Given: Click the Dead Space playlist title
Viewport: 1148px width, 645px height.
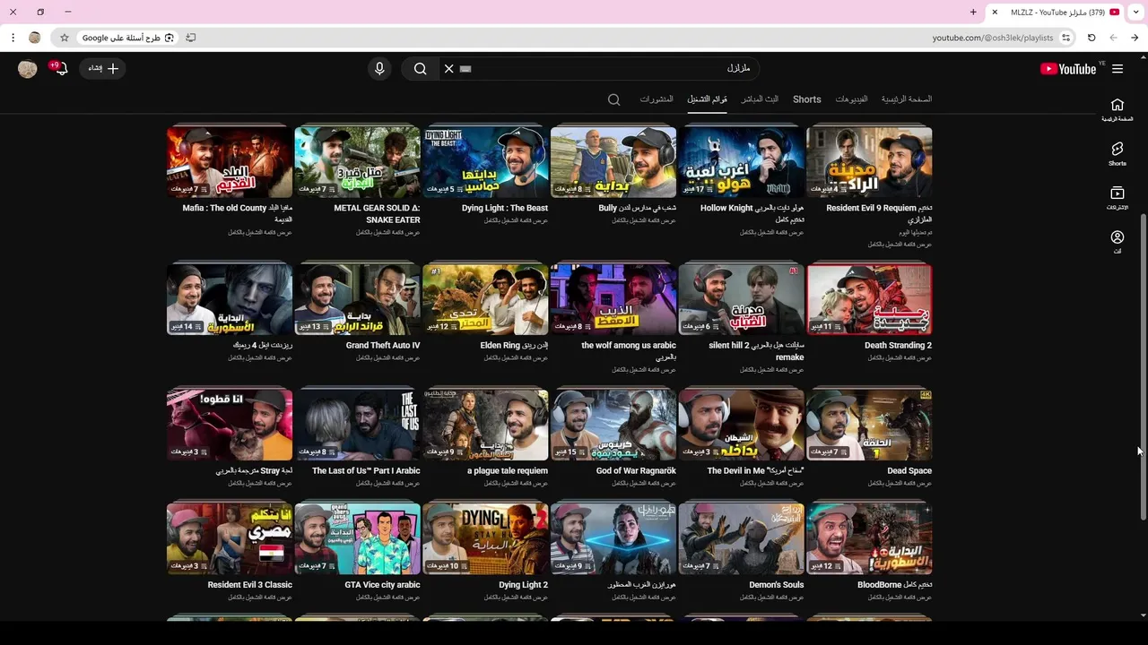Looking at the screenshot, I should point(909,470).
